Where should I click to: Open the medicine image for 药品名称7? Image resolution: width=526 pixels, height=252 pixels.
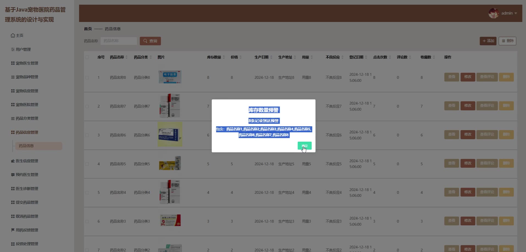pyautogui.click(x=170, y=106)
